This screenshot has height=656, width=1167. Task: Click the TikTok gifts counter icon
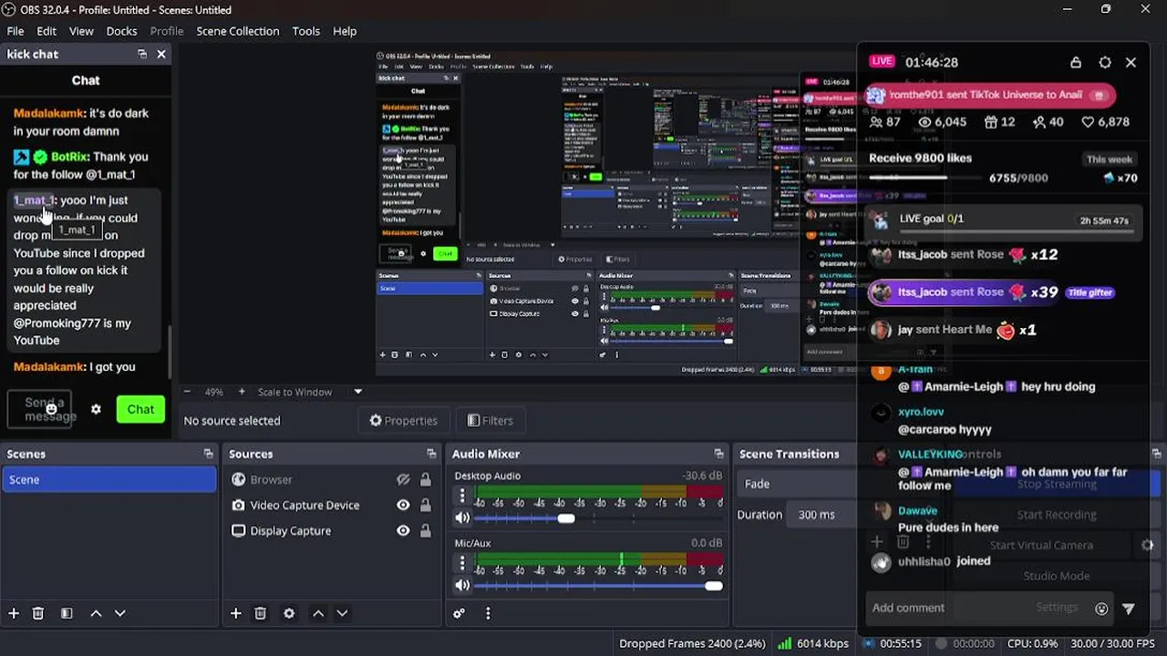click(x=1000, y=121)
